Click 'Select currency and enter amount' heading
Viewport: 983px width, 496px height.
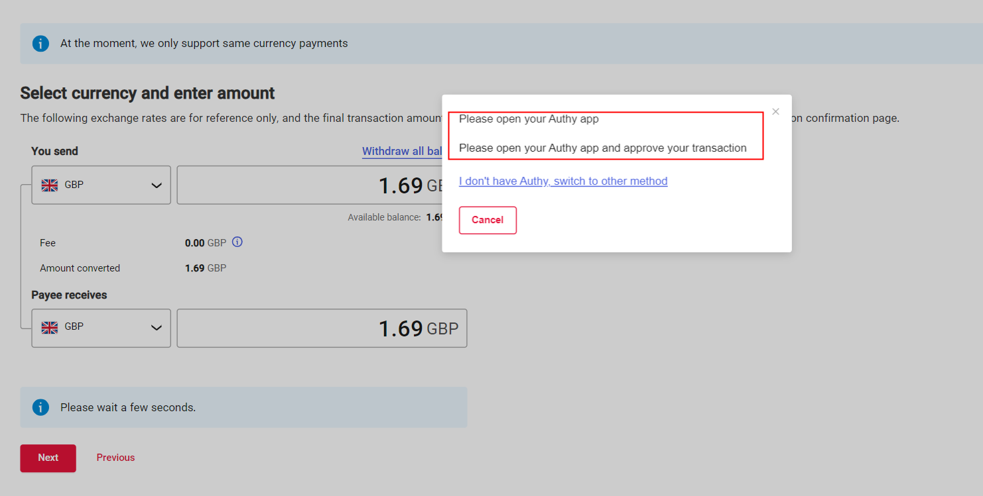(147, 93)
